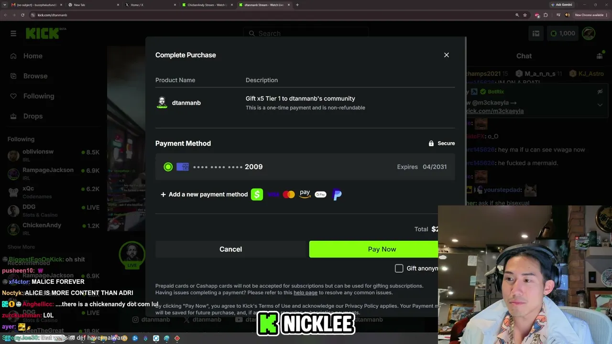The height and width of the screenshot is (344, 612).
Task: Tick the Gift anonymously checkbox
Action: point(399,269)
